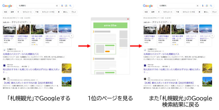
Task: Open the horse riding tour card in right screenshot
Action: [178, 35]
